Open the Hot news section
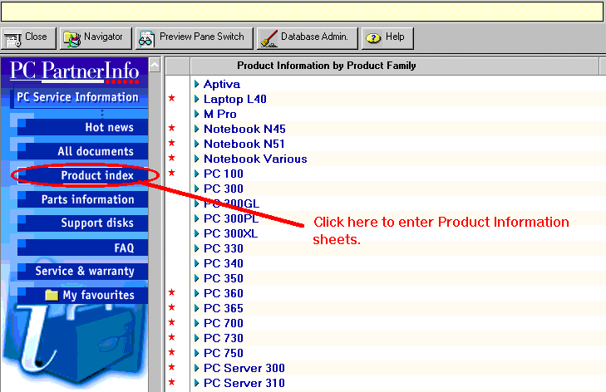The width and height of the screenshot is (606, 392). 109,127
